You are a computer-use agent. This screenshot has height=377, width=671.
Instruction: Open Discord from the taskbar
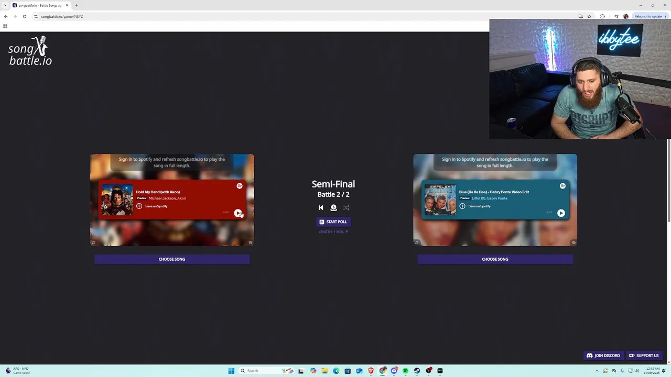coord(394,371)
